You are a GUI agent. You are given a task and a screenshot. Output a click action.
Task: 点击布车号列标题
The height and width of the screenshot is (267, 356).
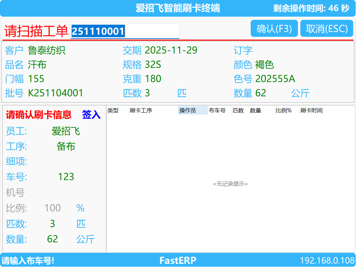(x=218, y=110)
